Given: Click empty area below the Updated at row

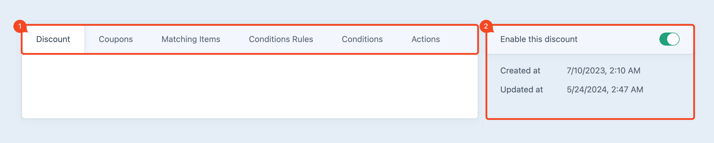Looking at the screenshot, I should click(590, 107).
